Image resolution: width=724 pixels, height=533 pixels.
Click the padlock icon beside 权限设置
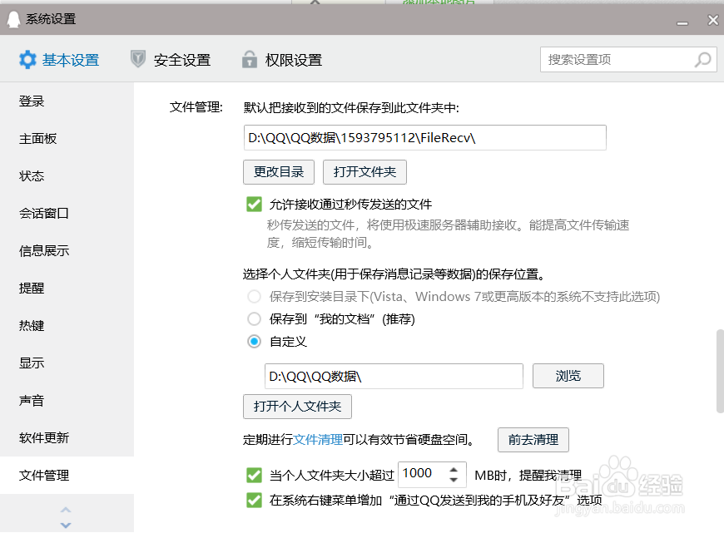pyautogui.click(x=250, y=60)
